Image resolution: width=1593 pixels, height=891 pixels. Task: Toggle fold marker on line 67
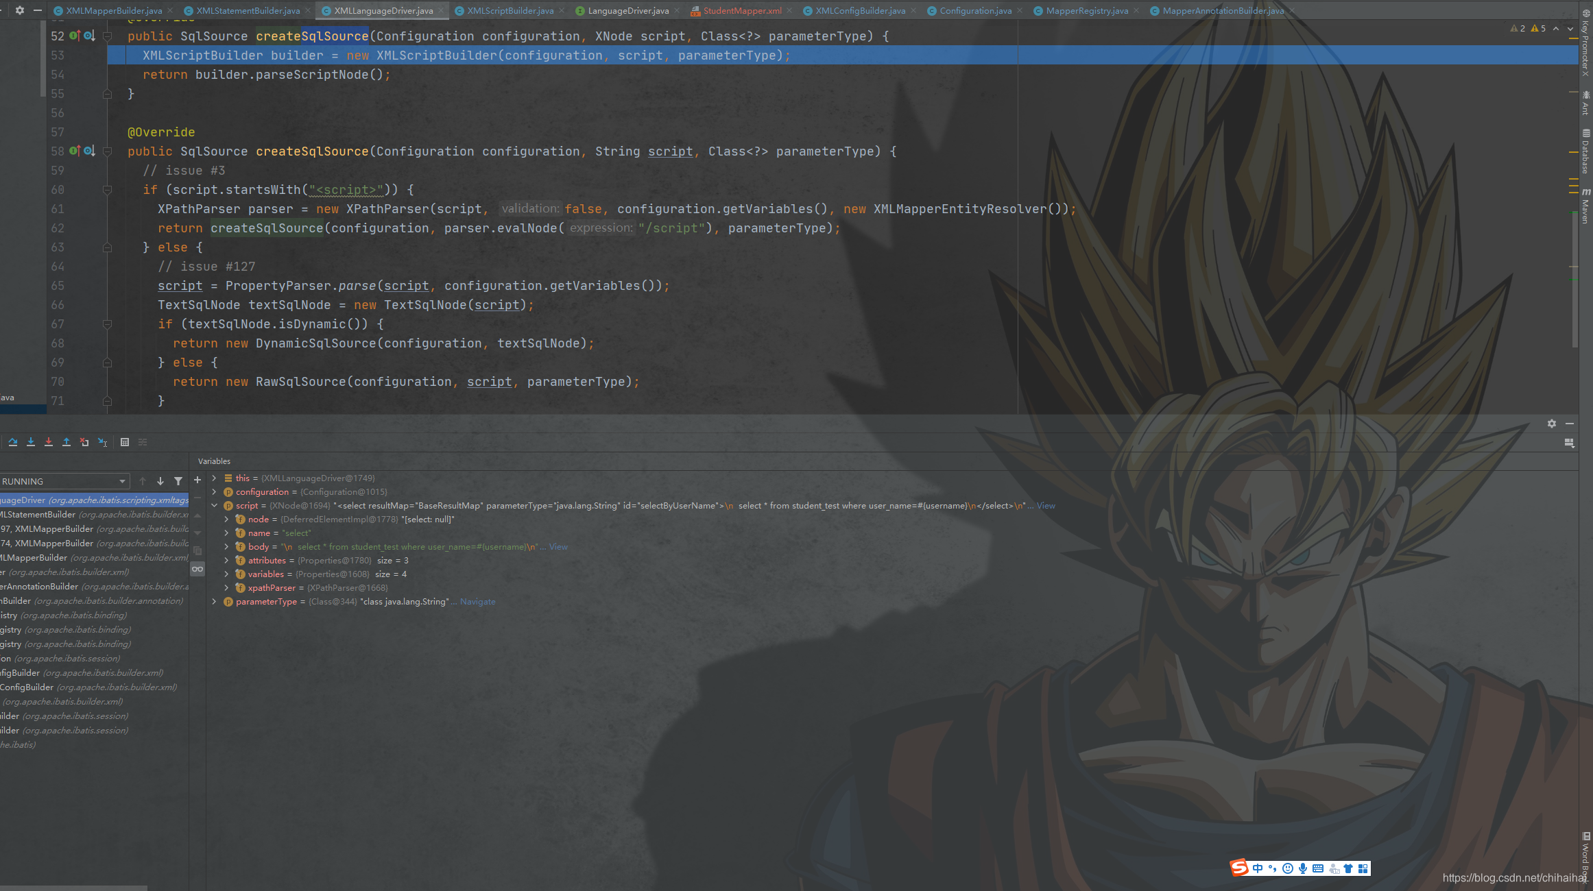coord(107,324)
